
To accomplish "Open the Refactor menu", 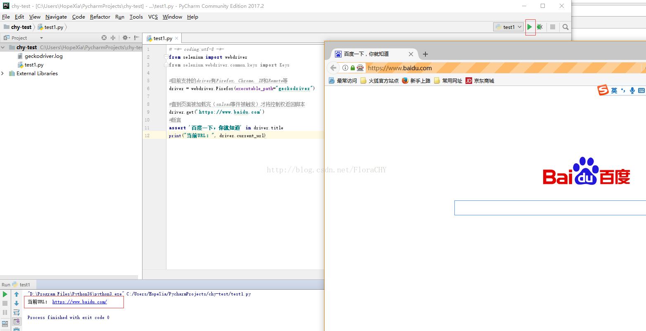I will pyautogui.click(x=100, y=17).
